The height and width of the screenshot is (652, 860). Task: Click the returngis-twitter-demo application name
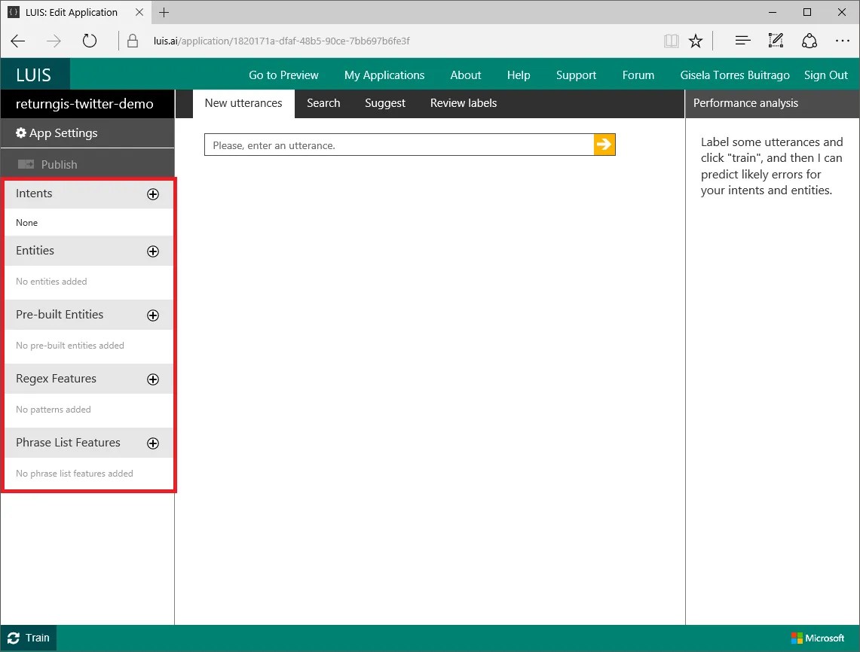click(x=84, y=104)
